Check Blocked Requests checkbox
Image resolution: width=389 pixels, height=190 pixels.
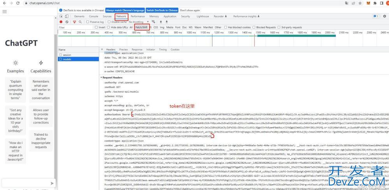254,27
